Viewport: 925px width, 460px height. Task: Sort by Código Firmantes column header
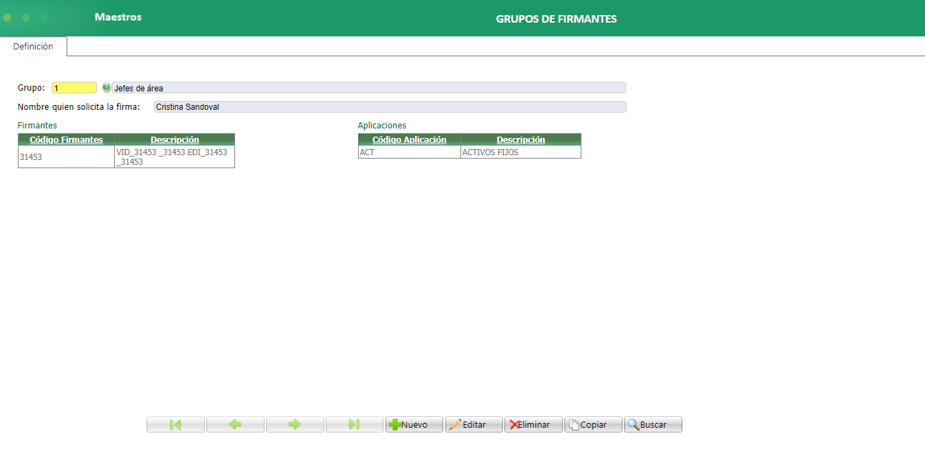(67, 139)
